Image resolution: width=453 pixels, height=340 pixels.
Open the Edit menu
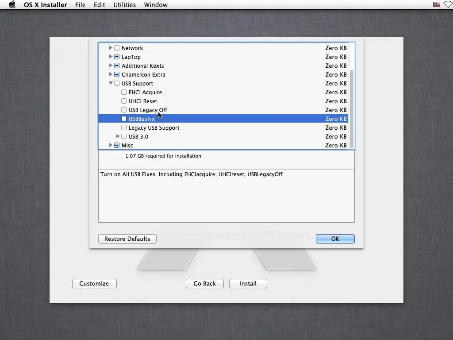(100, 4)
